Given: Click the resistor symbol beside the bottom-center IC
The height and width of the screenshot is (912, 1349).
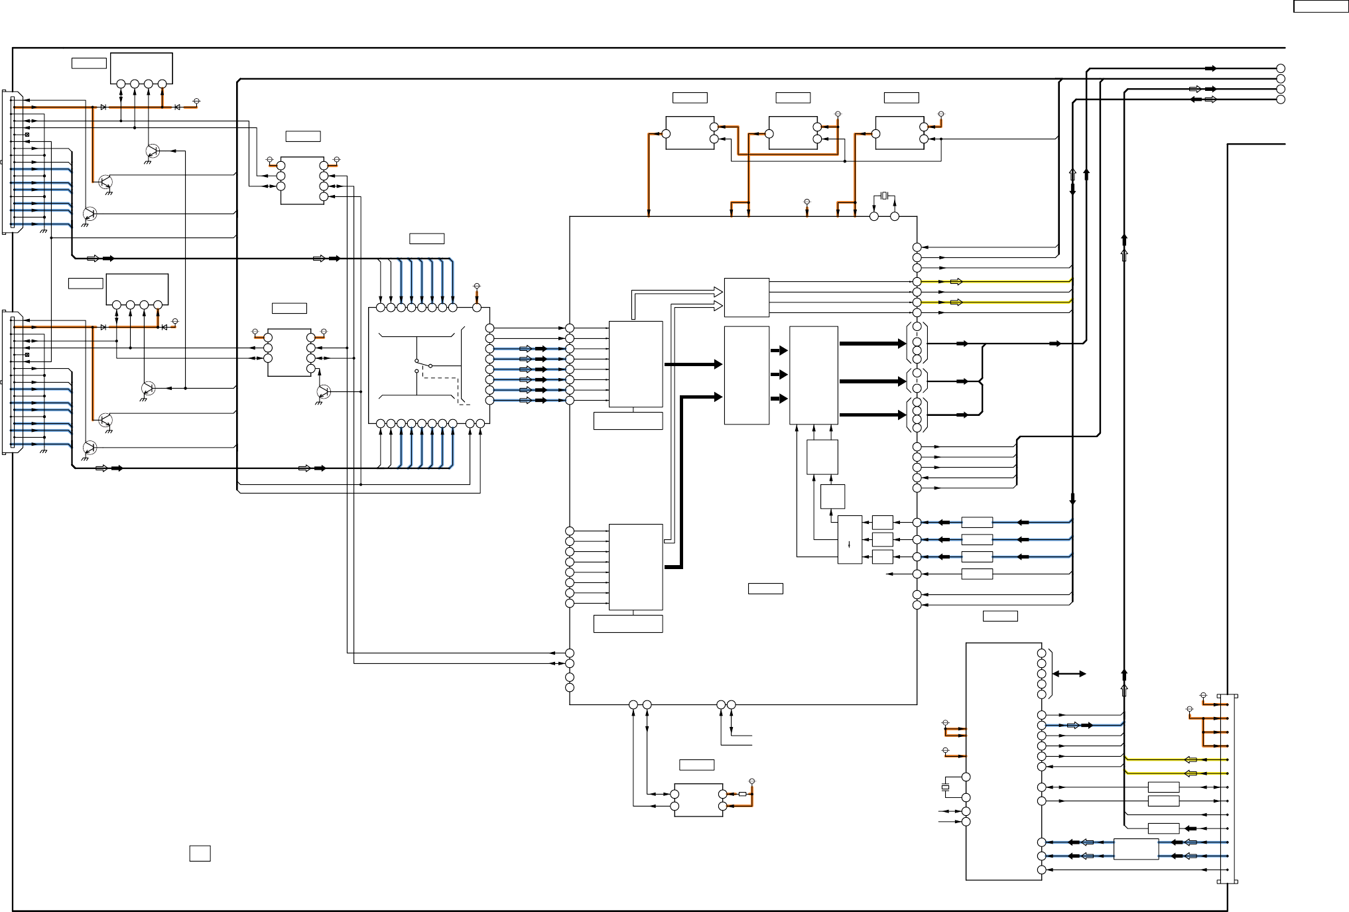Looking at the screenshot, I should 742,794.
